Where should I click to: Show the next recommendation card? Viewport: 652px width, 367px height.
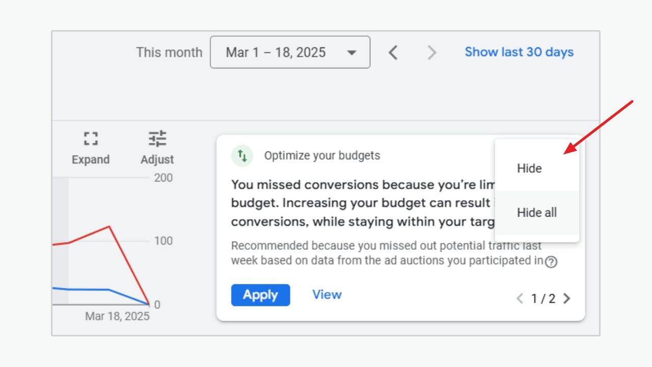pos(566,299)
